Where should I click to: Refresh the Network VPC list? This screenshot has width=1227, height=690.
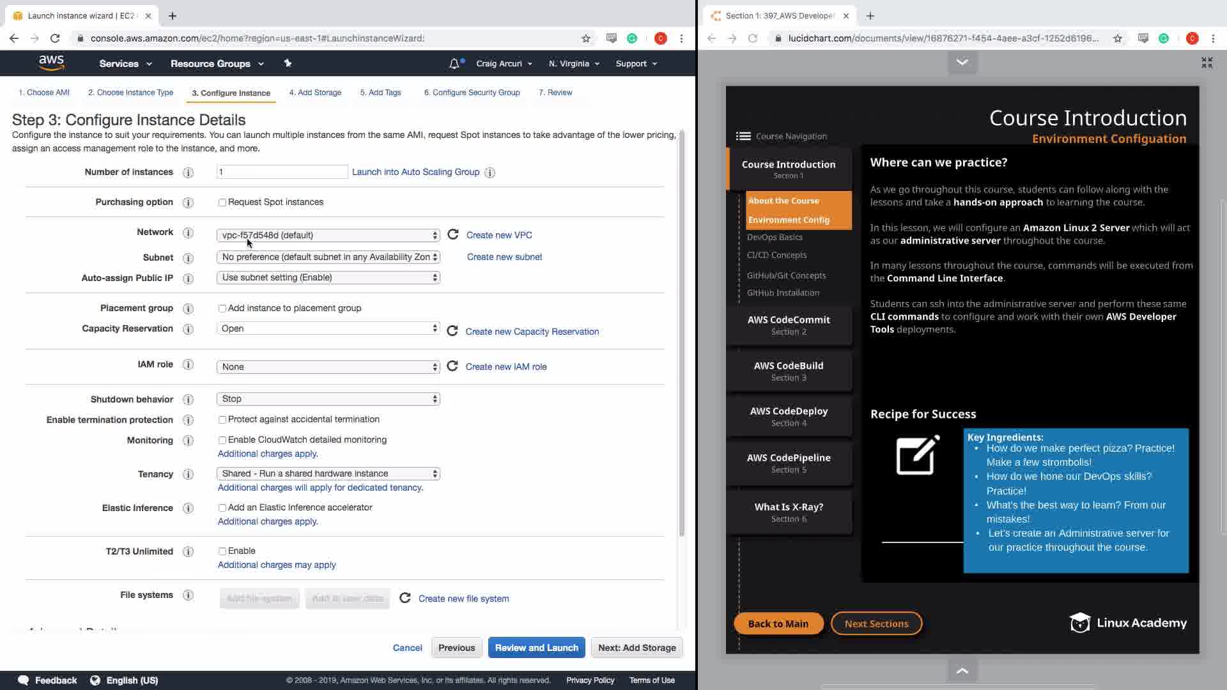click(453, 234)
